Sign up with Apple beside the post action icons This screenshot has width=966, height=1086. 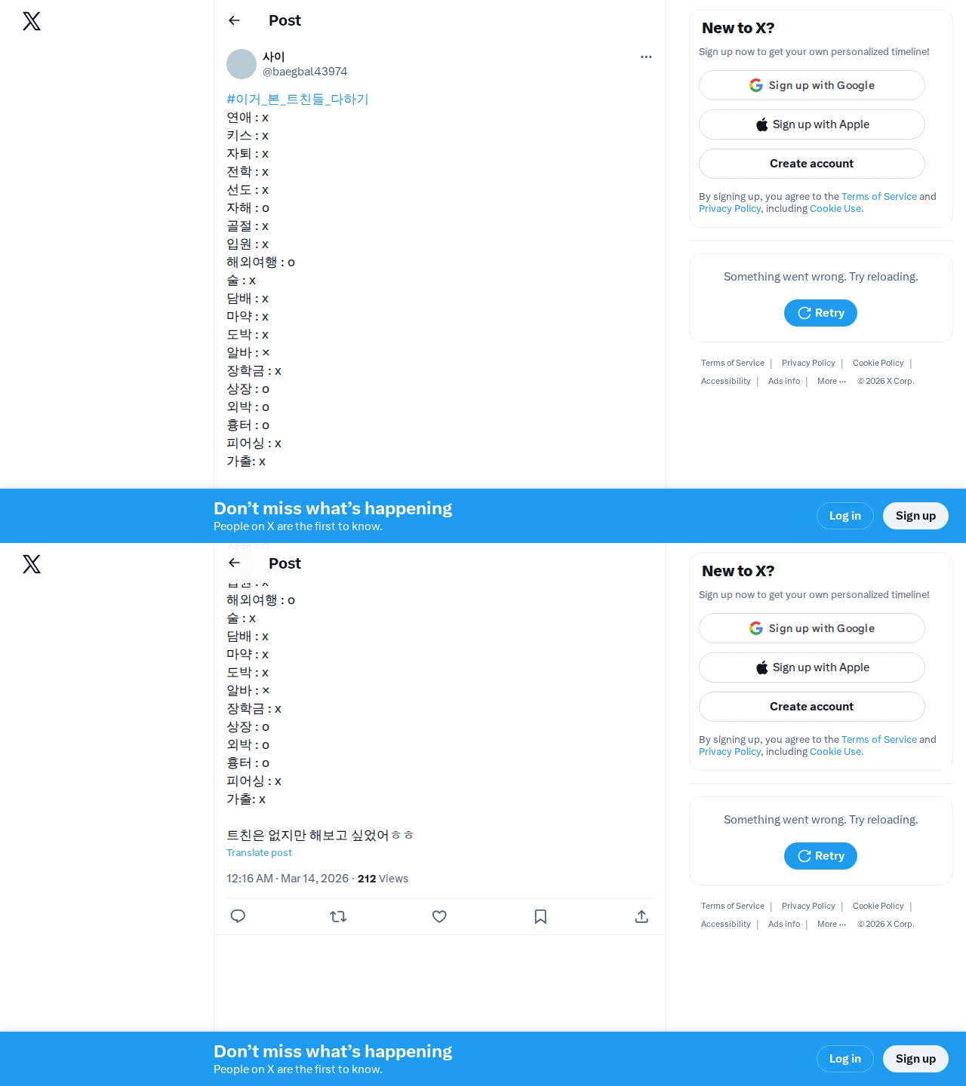coord(812,667)
